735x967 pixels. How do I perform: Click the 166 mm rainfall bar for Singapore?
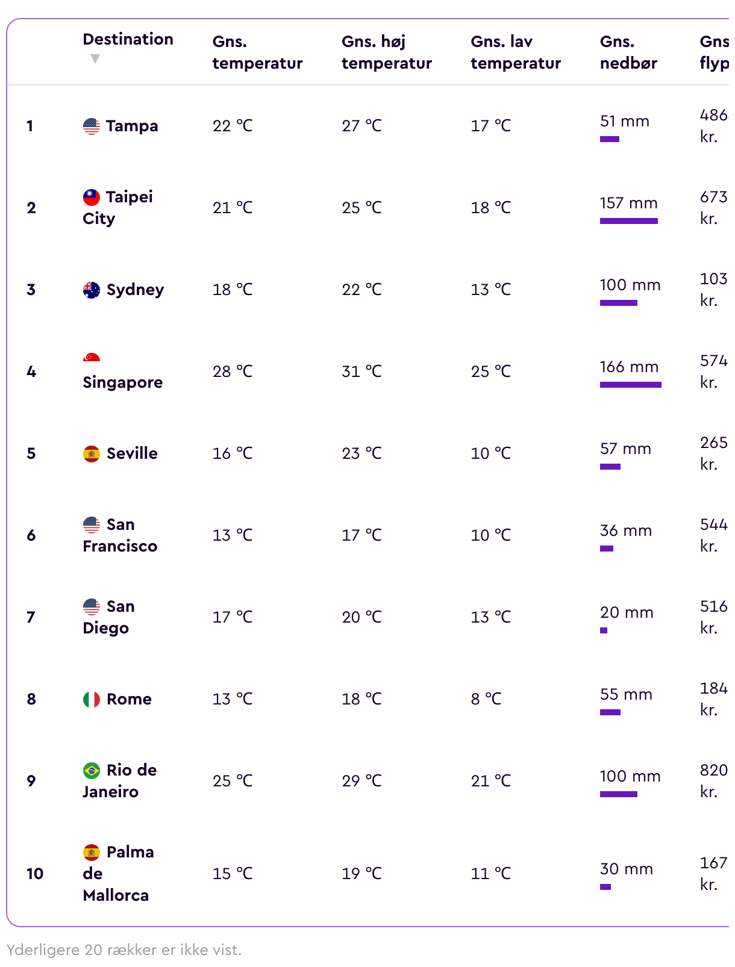click(630, 385)
